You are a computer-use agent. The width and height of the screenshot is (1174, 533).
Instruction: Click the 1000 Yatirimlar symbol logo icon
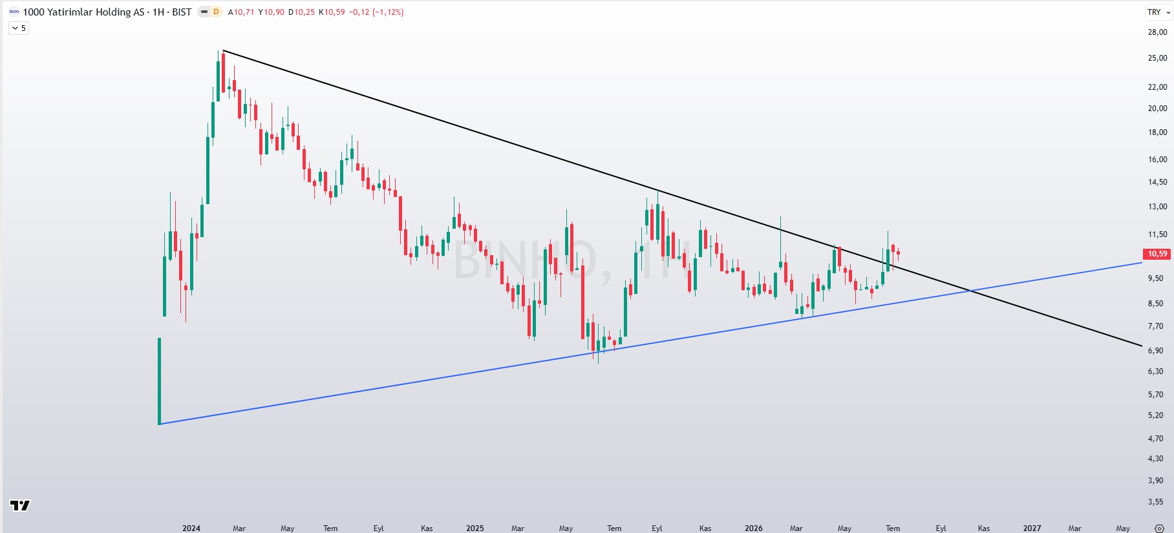pyautogui.click(x=14, y=12)
